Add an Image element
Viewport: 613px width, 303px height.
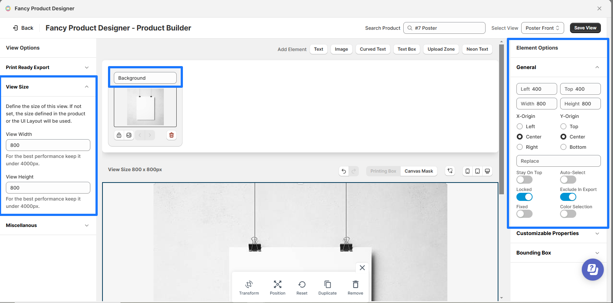click(341, 49)
